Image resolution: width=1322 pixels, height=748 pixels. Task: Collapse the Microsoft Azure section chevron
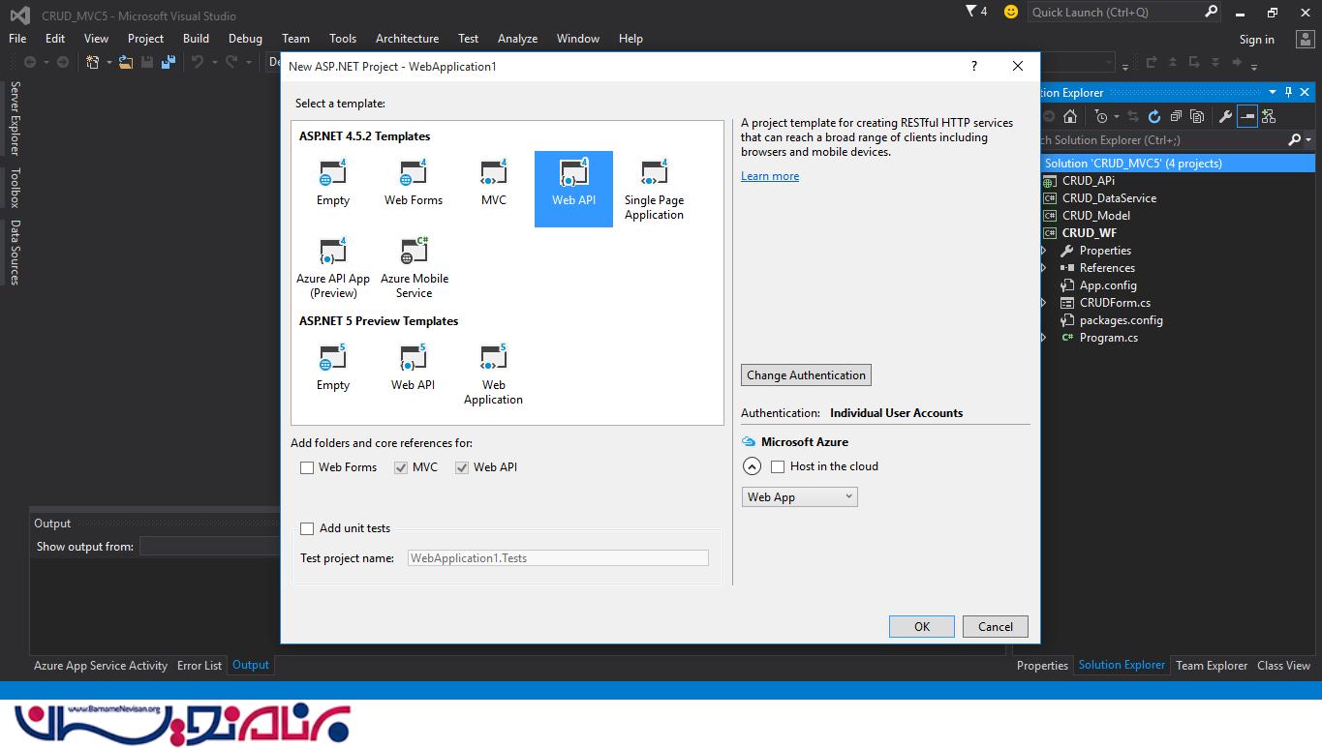point(752,466)
